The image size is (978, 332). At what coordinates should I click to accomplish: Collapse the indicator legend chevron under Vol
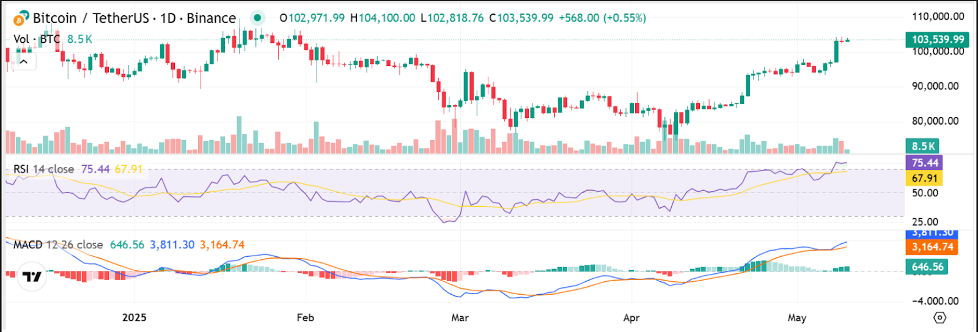click(23, 62)
